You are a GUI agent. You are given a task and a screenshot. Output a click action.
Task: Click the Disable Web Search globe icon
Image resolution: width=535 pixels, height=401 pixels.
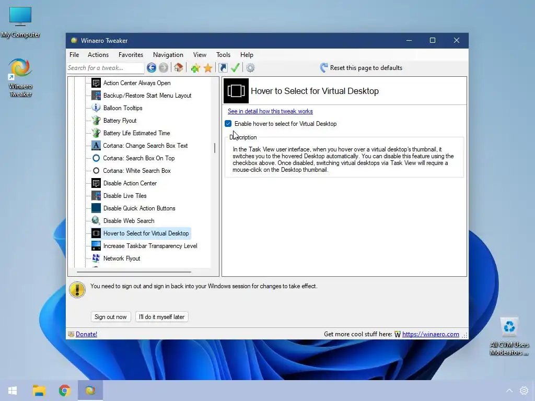pos(96,221)
